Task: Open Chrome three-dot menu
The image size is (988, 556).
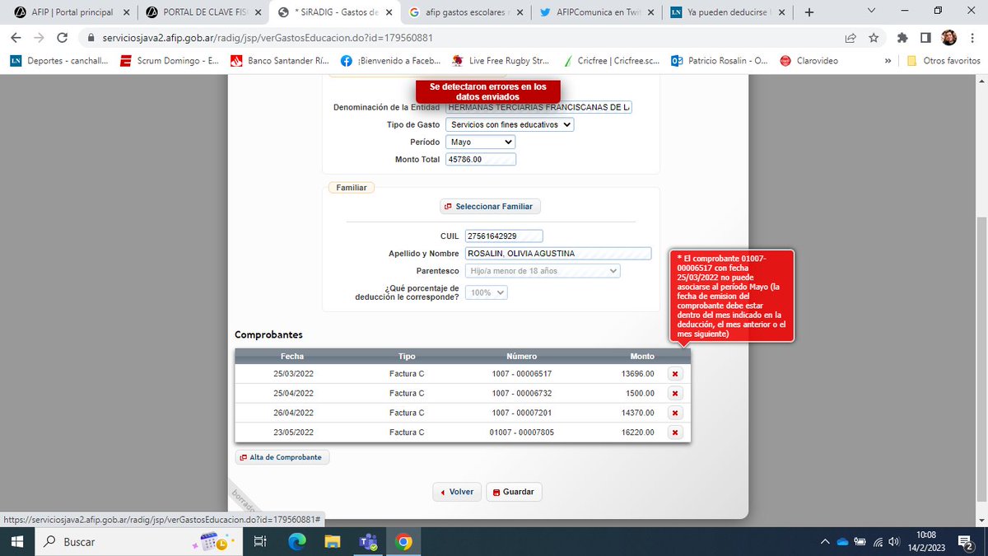Action: [x=972, y=38]
